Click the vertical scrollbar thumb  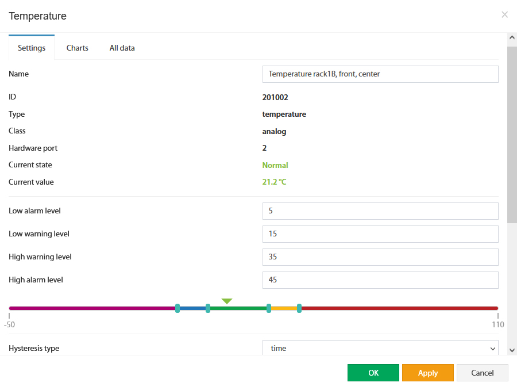tap(512, 135)
